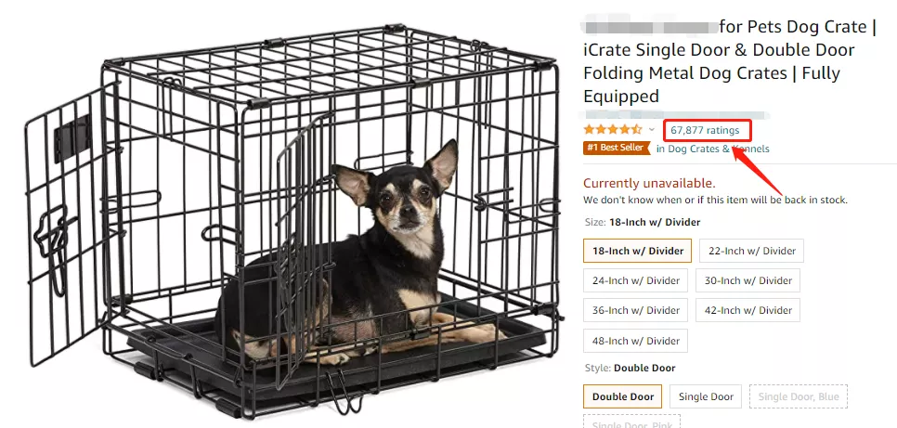Pick the 24-Inch w/ Divider size

[636, 280]
